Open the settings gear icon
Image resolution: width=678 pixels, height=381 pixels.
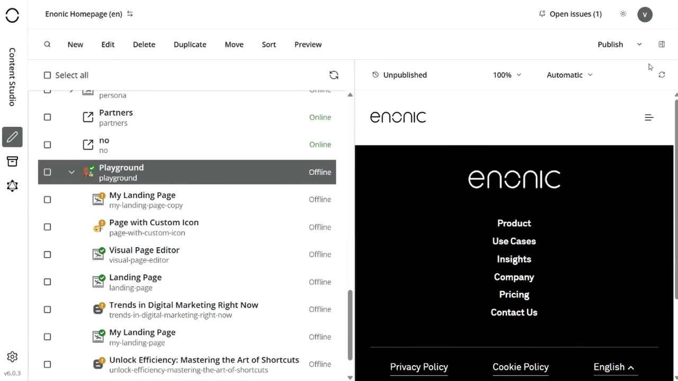click(x=12, y=357)
